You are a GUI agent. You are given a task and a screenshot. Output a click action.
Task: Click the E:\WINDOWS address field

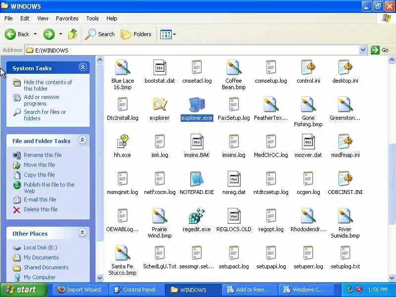(x=192, y=50)
